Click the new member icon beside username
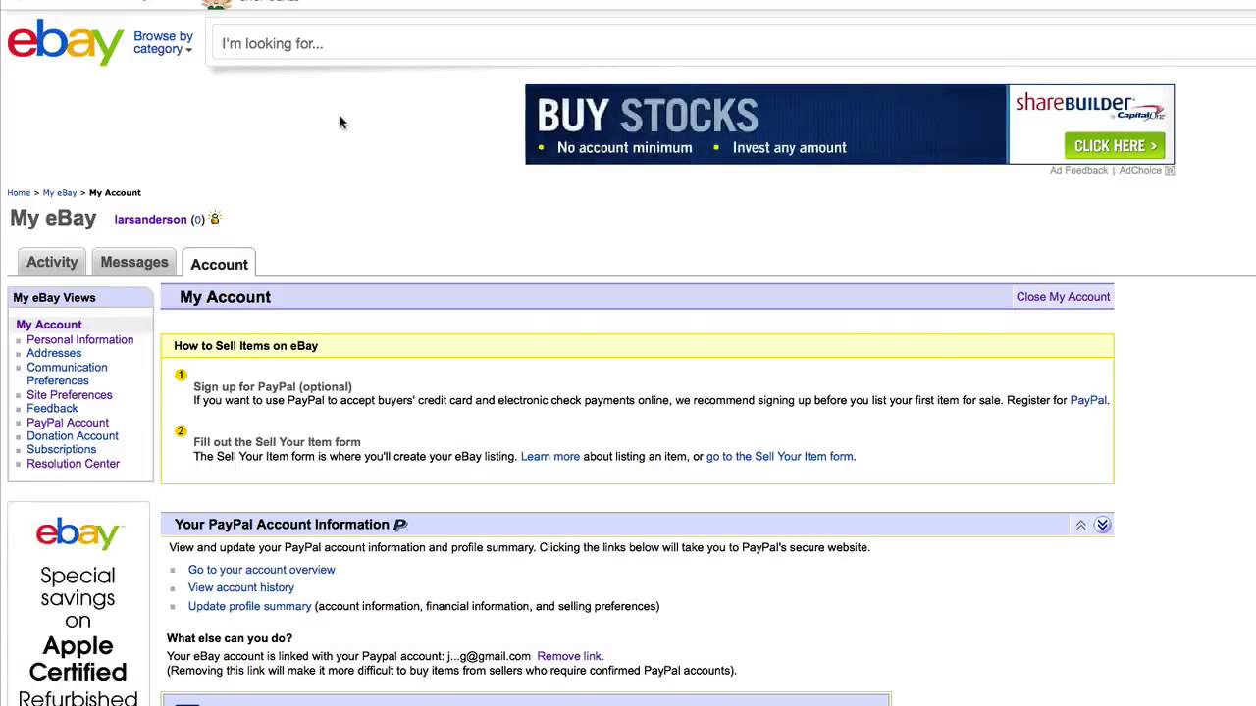Viewport: 1256px width, 706px height. pyautogui.click(x=215, y=219)
